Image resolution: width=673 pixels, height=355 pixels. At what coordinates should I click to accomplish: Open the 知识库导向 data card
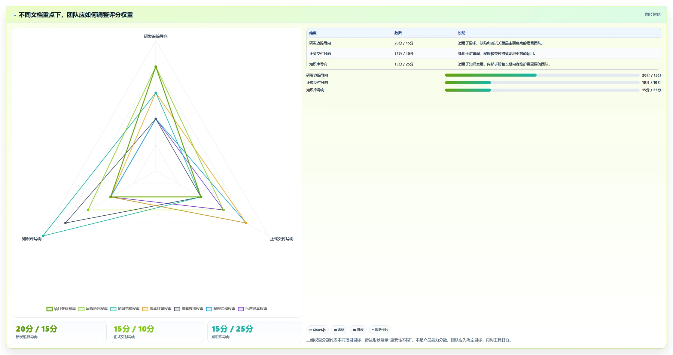point(255,332)
